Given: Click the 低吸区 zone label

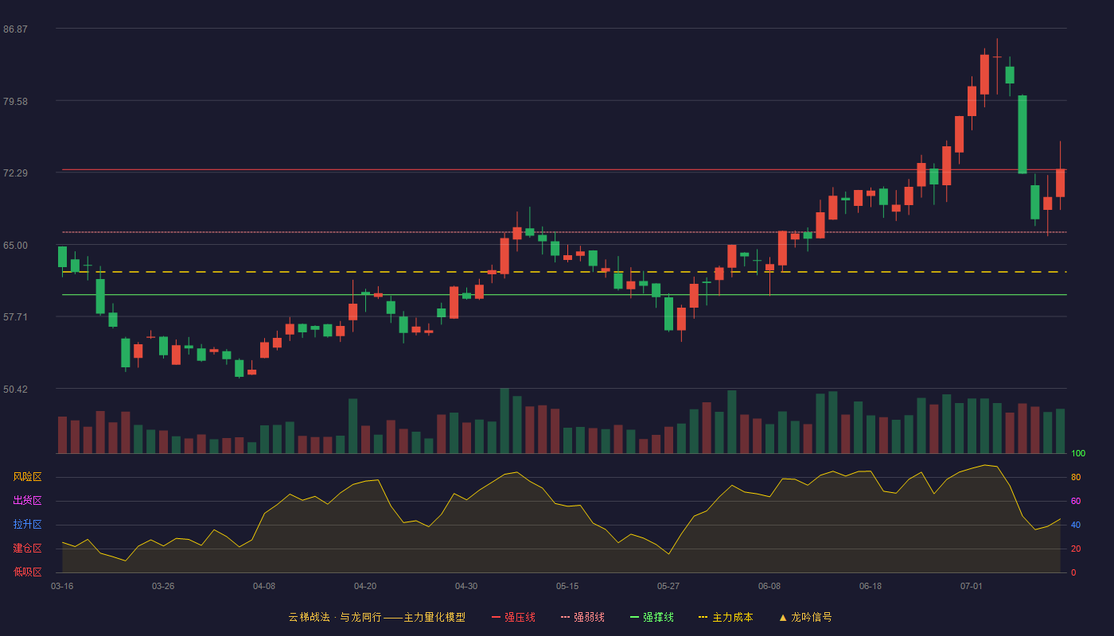Looking at the screenshot, I should (27, 572).
